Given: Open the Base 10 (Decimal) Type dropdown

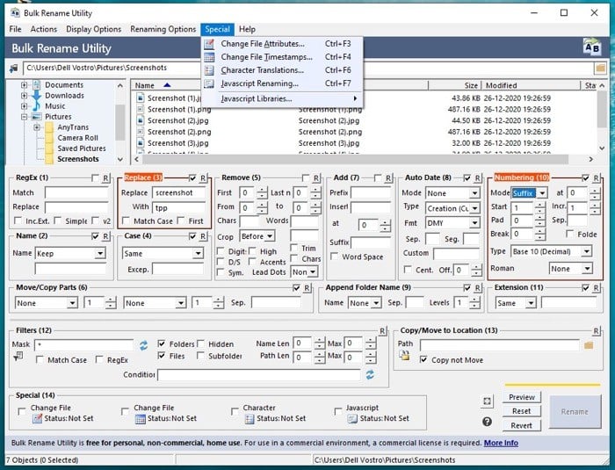Looking at the screenshot, I should click(x=586, y=251).
